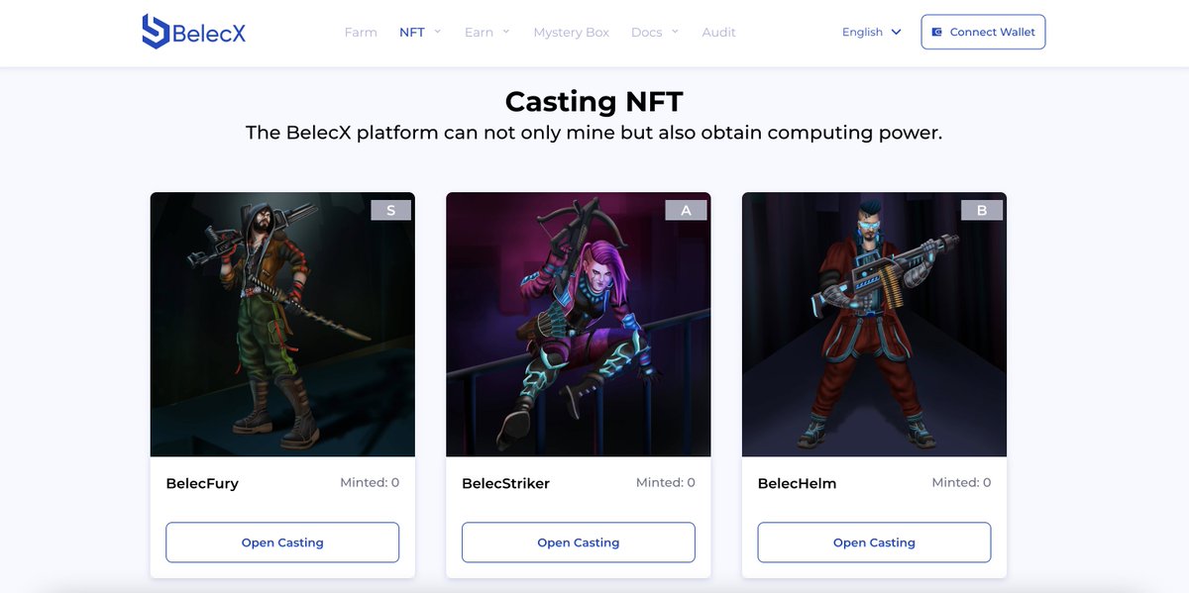The width and height of the screenshot is (1189, 593).
Task: Click the A rank badge on BelecStriker
Action: coord(687,210)
